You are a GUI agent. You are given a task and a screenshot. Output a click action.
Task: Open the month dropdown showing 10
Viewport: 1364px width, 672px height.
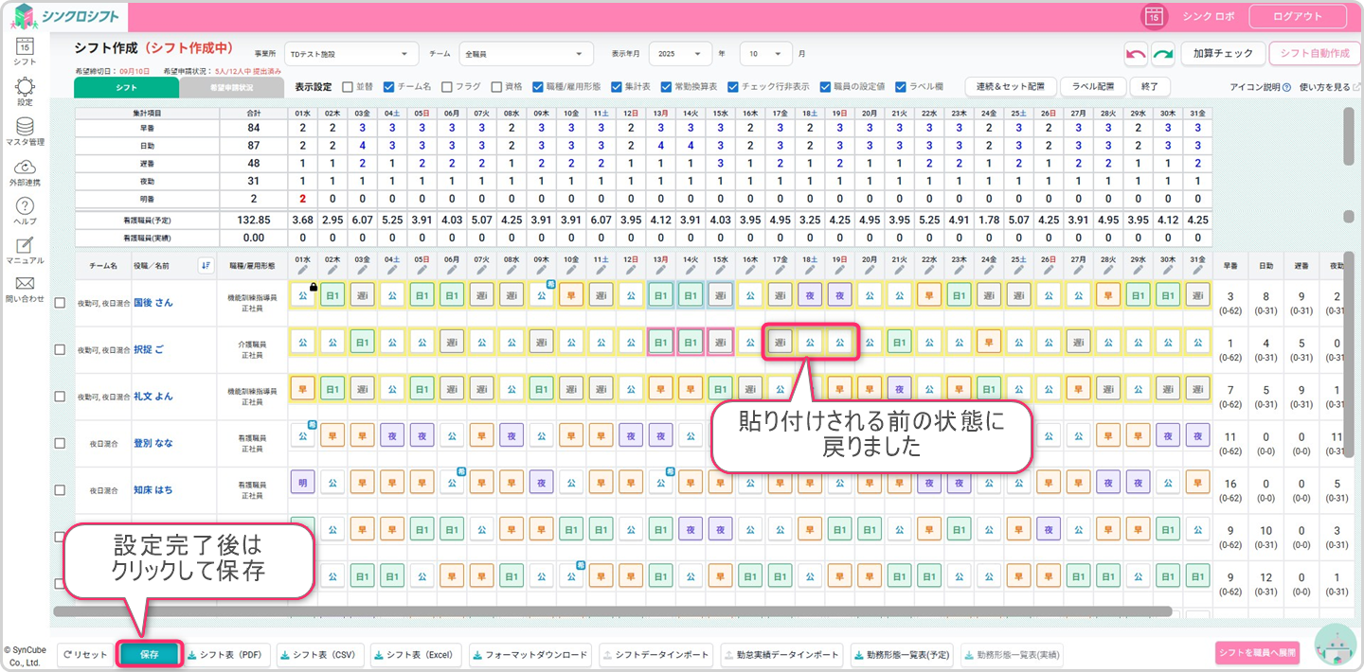(766, 54)
